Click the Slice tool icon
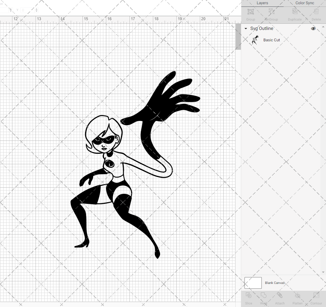 click(249, 295)
